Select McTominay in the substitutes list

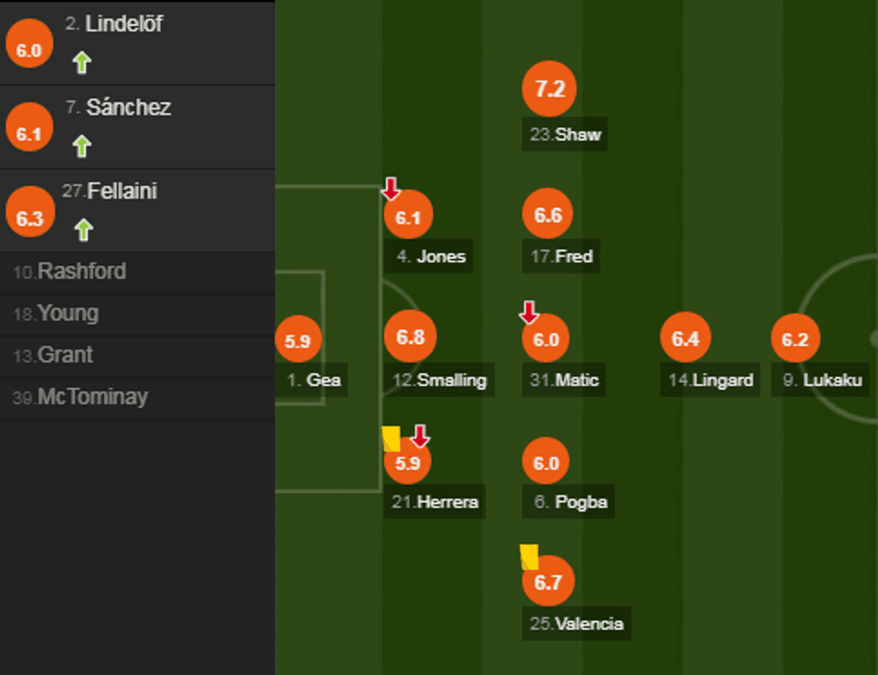(81, 397)
